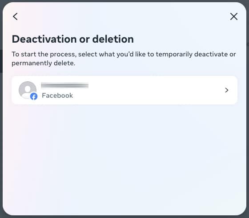The width and height of the screenshot is (249, 218).
Task: Click the dimmed backdrop outside the dialog
Action: click(1, 111)
